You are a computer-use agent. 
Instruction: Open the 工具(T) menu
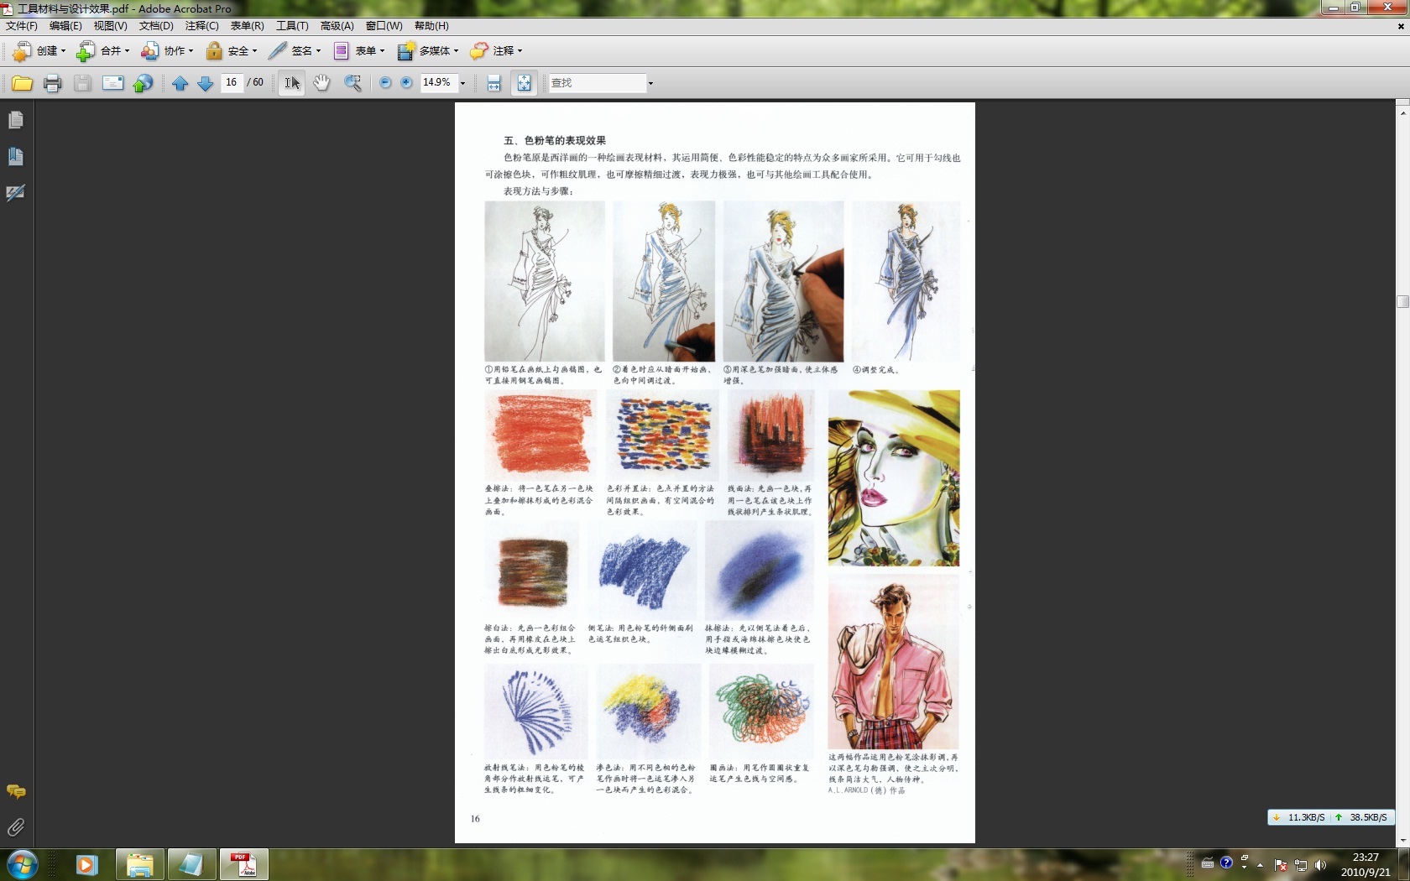[292, 26]
